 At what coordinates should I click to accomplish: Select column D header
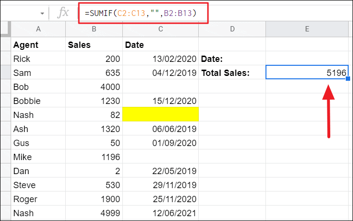click(232, 30)
